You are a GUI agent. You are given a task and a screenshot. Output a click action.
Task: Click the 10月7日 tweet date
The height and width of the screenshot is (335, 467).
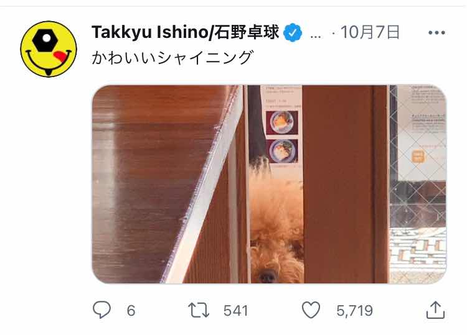(x=370, y=32)
